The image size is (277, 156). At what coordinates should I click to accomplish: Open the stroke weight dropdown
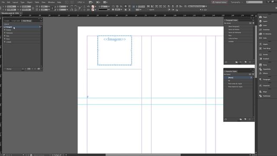pyautogui.click(x=109, y=6)
